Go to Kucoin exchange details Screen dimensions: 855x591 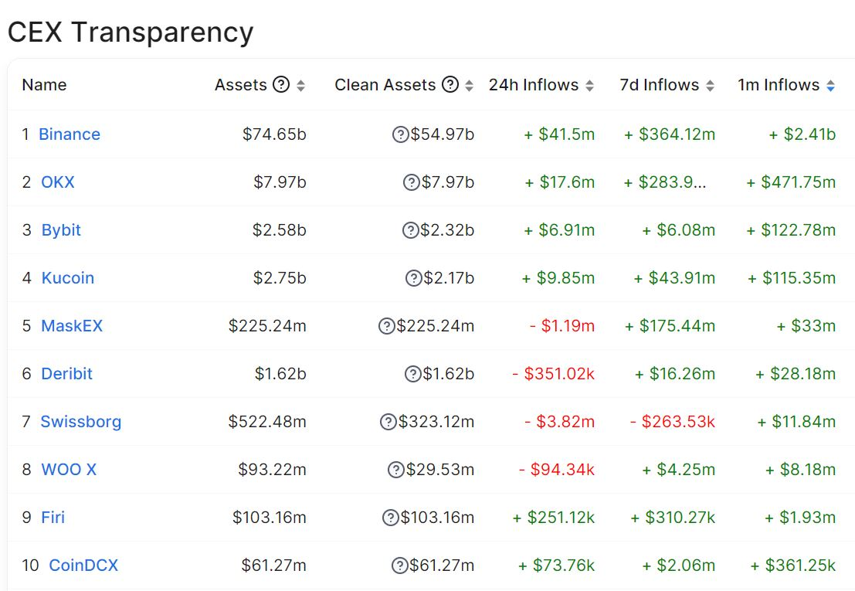[68, 278]
